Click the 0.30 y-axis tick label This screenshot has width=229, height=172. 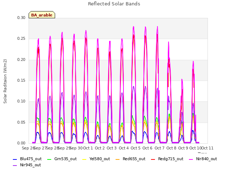pyautogui.click(x=21, y=18)
